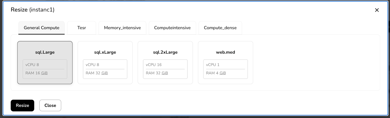Switch to the Computeintensive tab
The height and width of the screenshot is (118, 390).
(172, 28)
